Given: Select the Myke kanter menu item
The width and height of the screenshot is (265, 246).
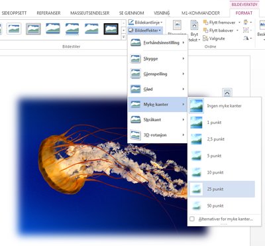Looking at the screenshot, I should 158,104.
